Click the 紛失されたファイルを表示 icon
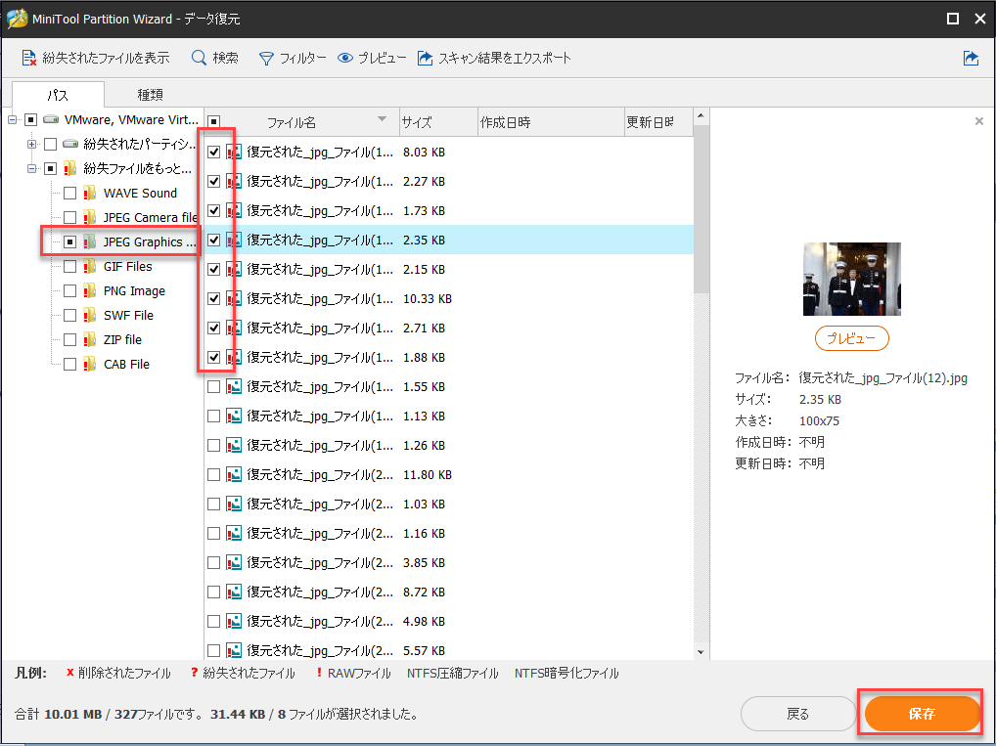This screenshot has height=746, width=996. tap(28, 58)
